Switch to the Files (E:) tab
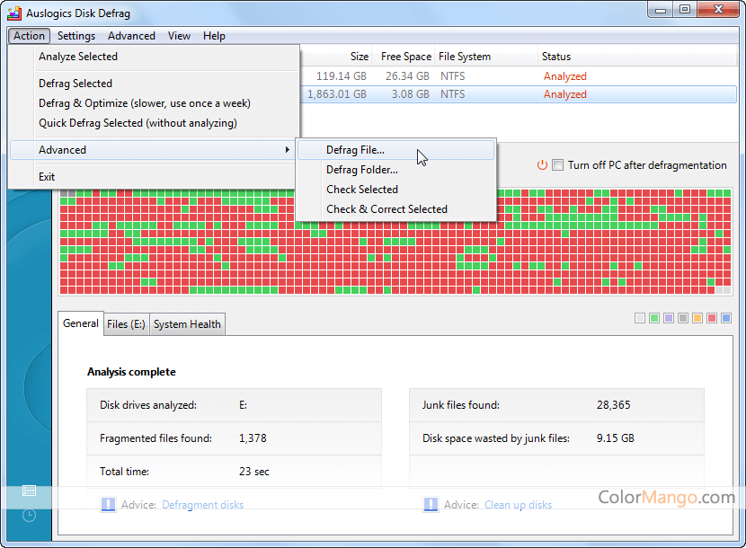 click(126, 324)
